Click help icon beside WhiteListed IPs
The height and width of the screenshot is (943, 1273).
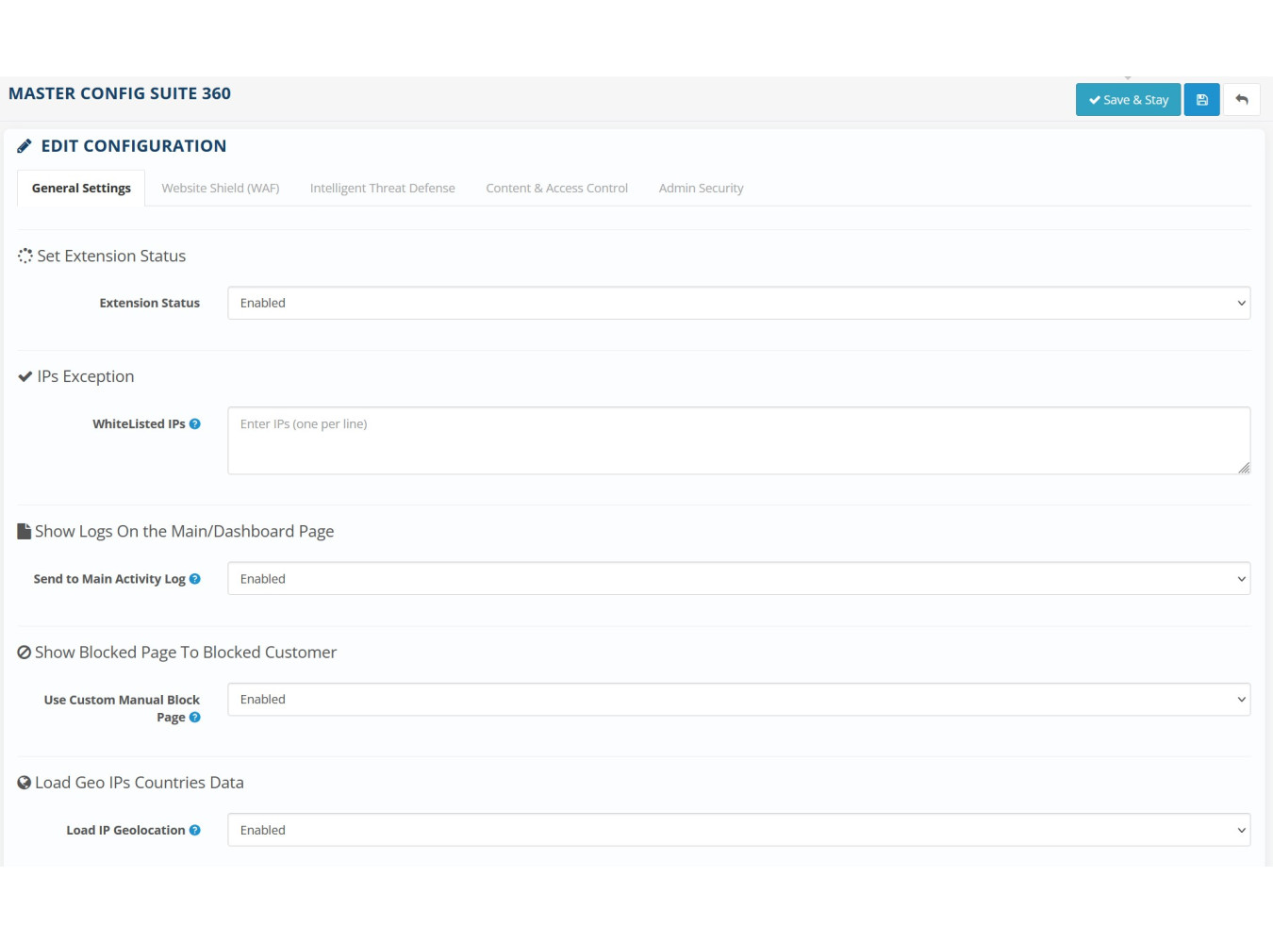click(195, 424)
